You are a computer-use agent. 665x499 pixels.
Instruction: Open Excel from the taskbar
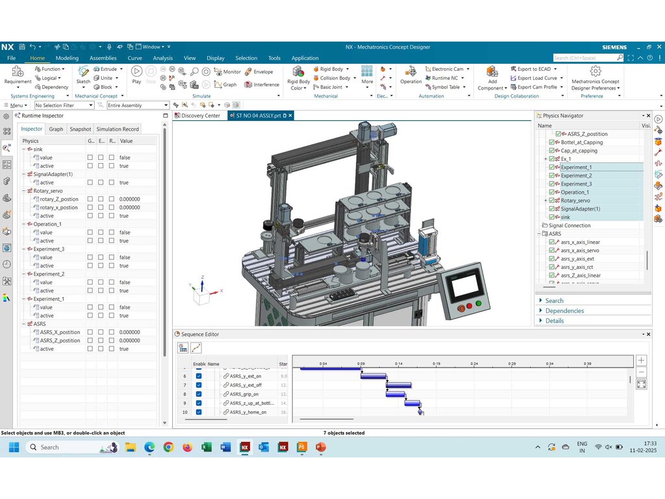[207, 447]
